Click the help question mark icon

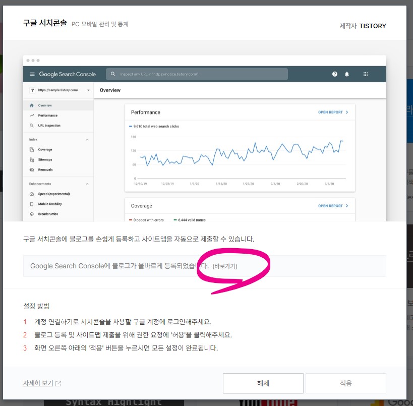point(334,74)
